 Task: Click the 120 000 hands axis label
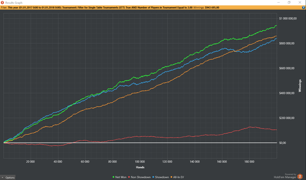167,162
